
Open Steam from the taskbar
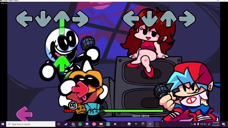tap(66, 124)
